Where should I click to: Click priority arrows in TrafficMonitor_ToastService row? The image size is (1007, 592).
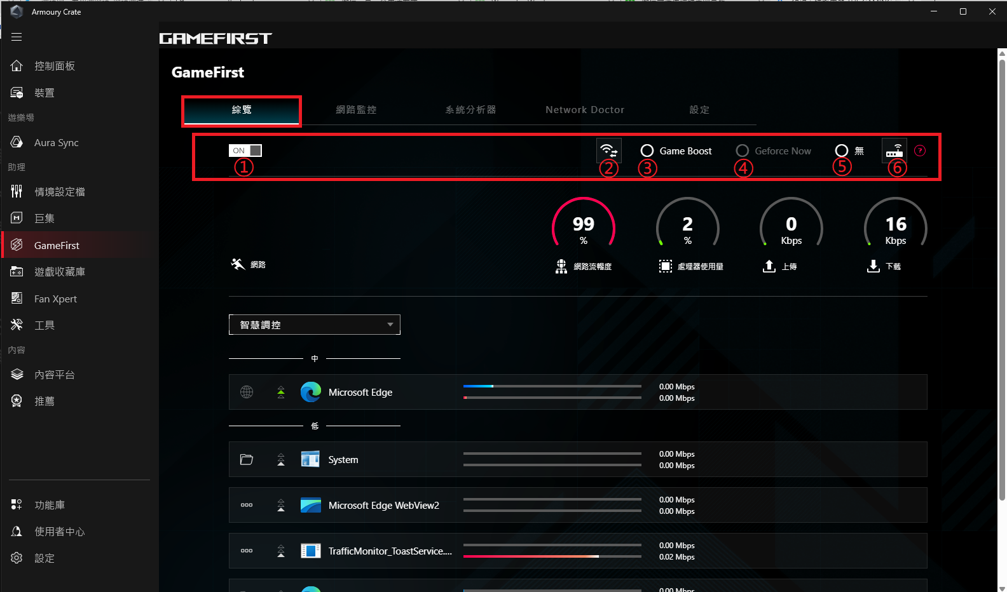[281, 551]
